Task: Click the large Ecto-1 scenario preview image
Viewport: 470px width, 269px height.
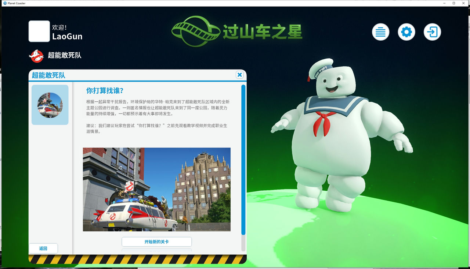Action: click(x=157, y=189)
